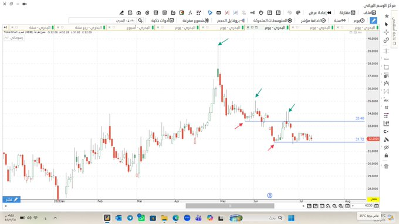The height and width of the screenshot is (224, 399).
Task: Click the إعادة عرض replay button
Action: (320, 13)
